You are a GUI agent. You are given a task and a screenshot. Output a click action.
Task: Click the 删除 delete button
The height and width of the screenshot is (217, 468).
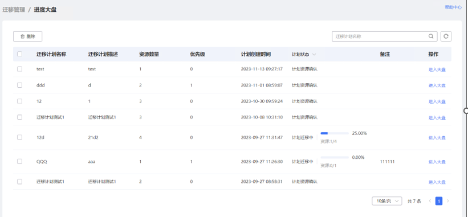pos(28,36)
